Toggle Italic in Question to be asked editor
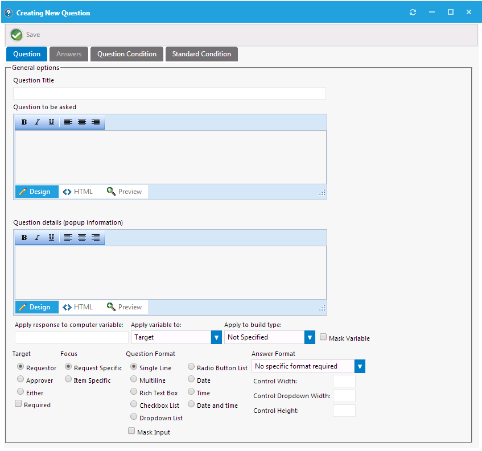 (38, 122)
